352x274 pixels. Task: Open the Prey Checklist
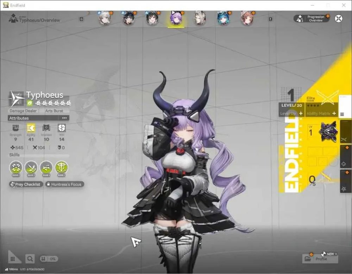pos(26,184)
